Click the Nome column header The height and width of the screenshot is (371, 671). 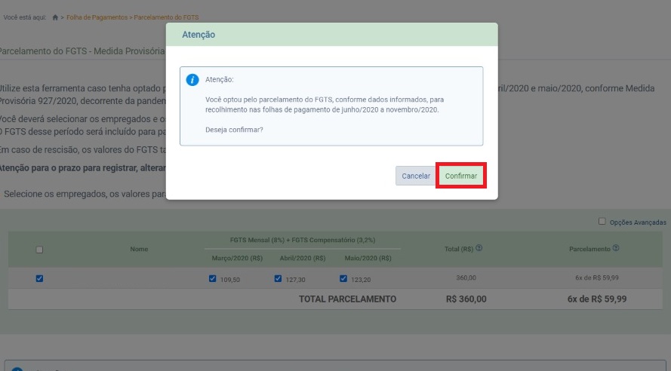(x=139, y=249)
